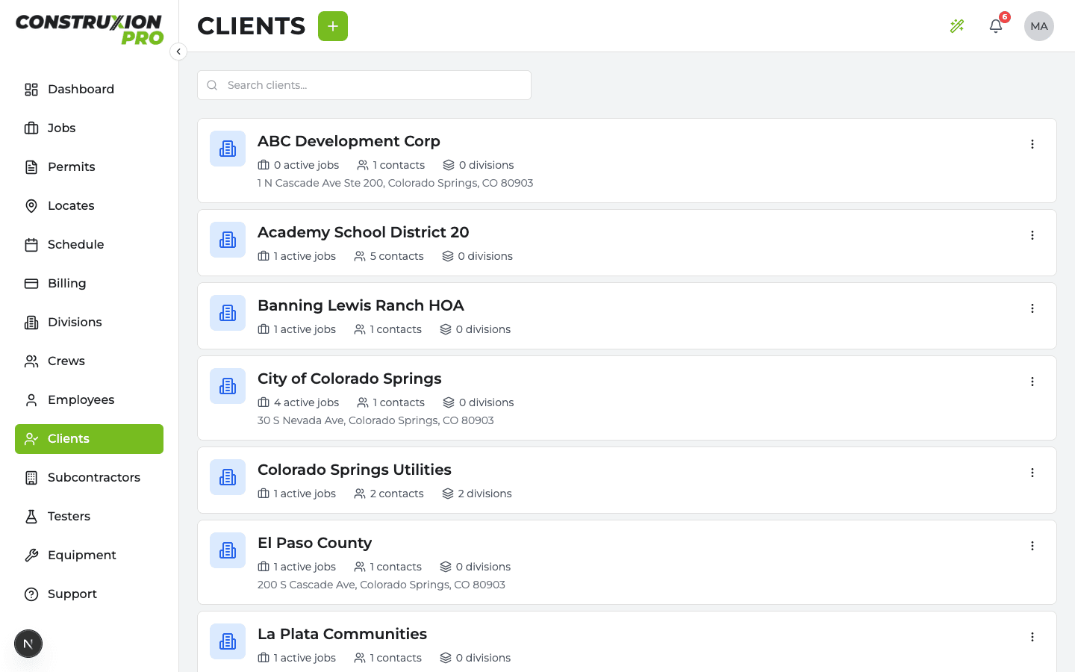The height and width of the screenshot is (672, 1075).
Task: Open Subcontractors in the sidebar
Action: (89, 478)
